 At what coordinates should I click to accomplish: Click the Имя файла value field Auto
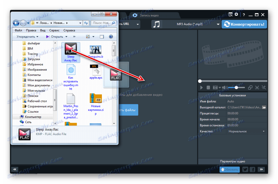(247, 101)
